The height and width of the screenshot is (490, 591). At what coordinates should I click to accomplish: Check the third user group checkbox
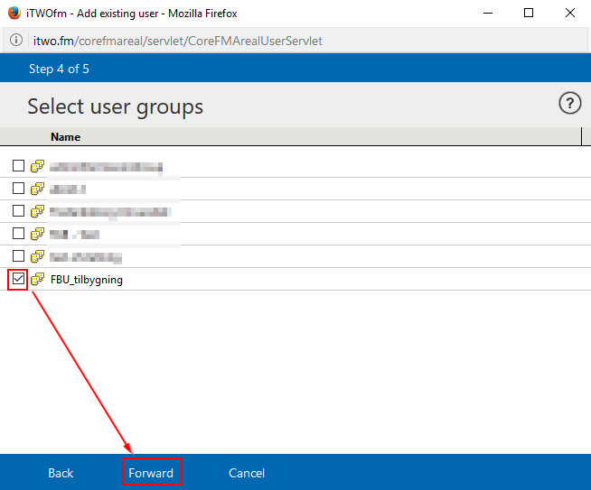[18, 211]
